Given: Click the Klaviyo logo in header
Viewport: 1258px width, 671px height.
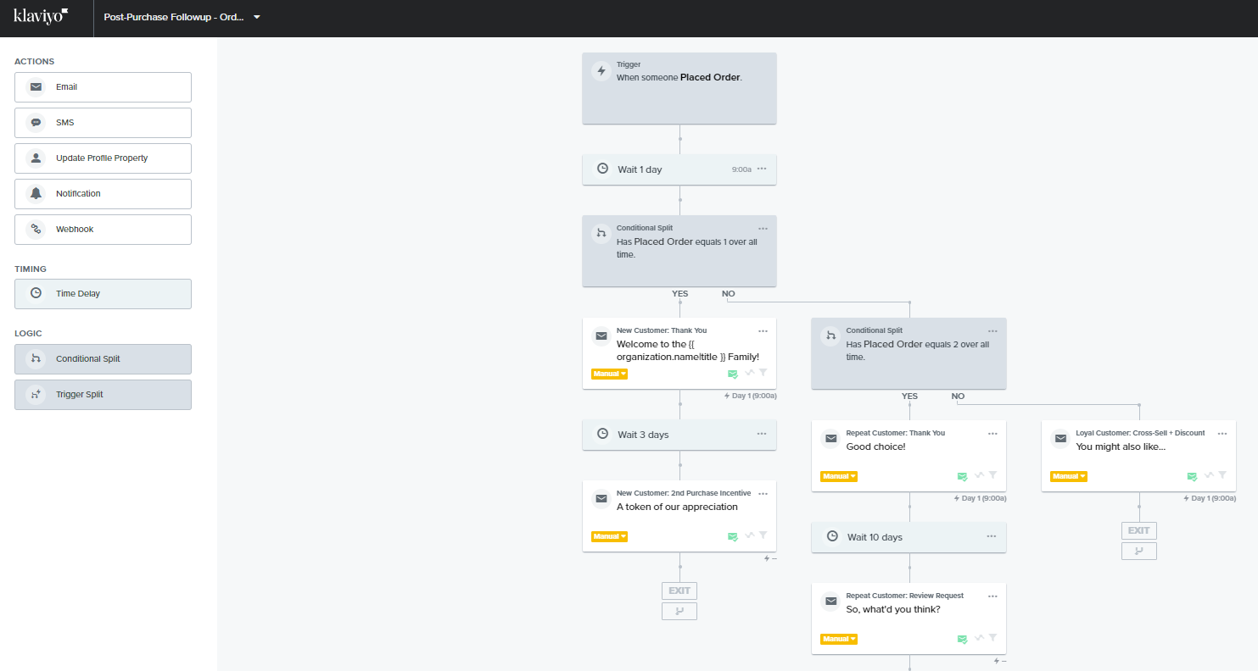Looking at the screenshot, I should (x=41, y=16).
